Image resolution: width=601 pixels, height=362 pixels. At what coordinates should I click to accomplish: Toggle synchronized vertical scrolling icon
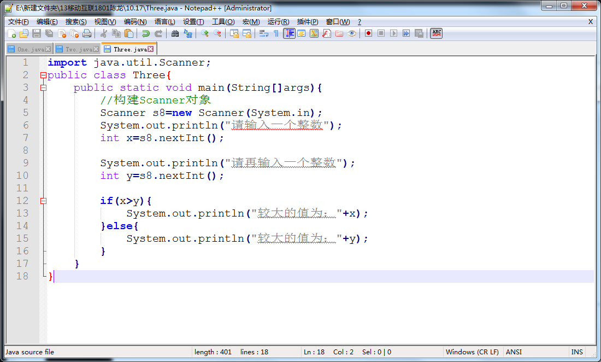click(x=234, y=34)
